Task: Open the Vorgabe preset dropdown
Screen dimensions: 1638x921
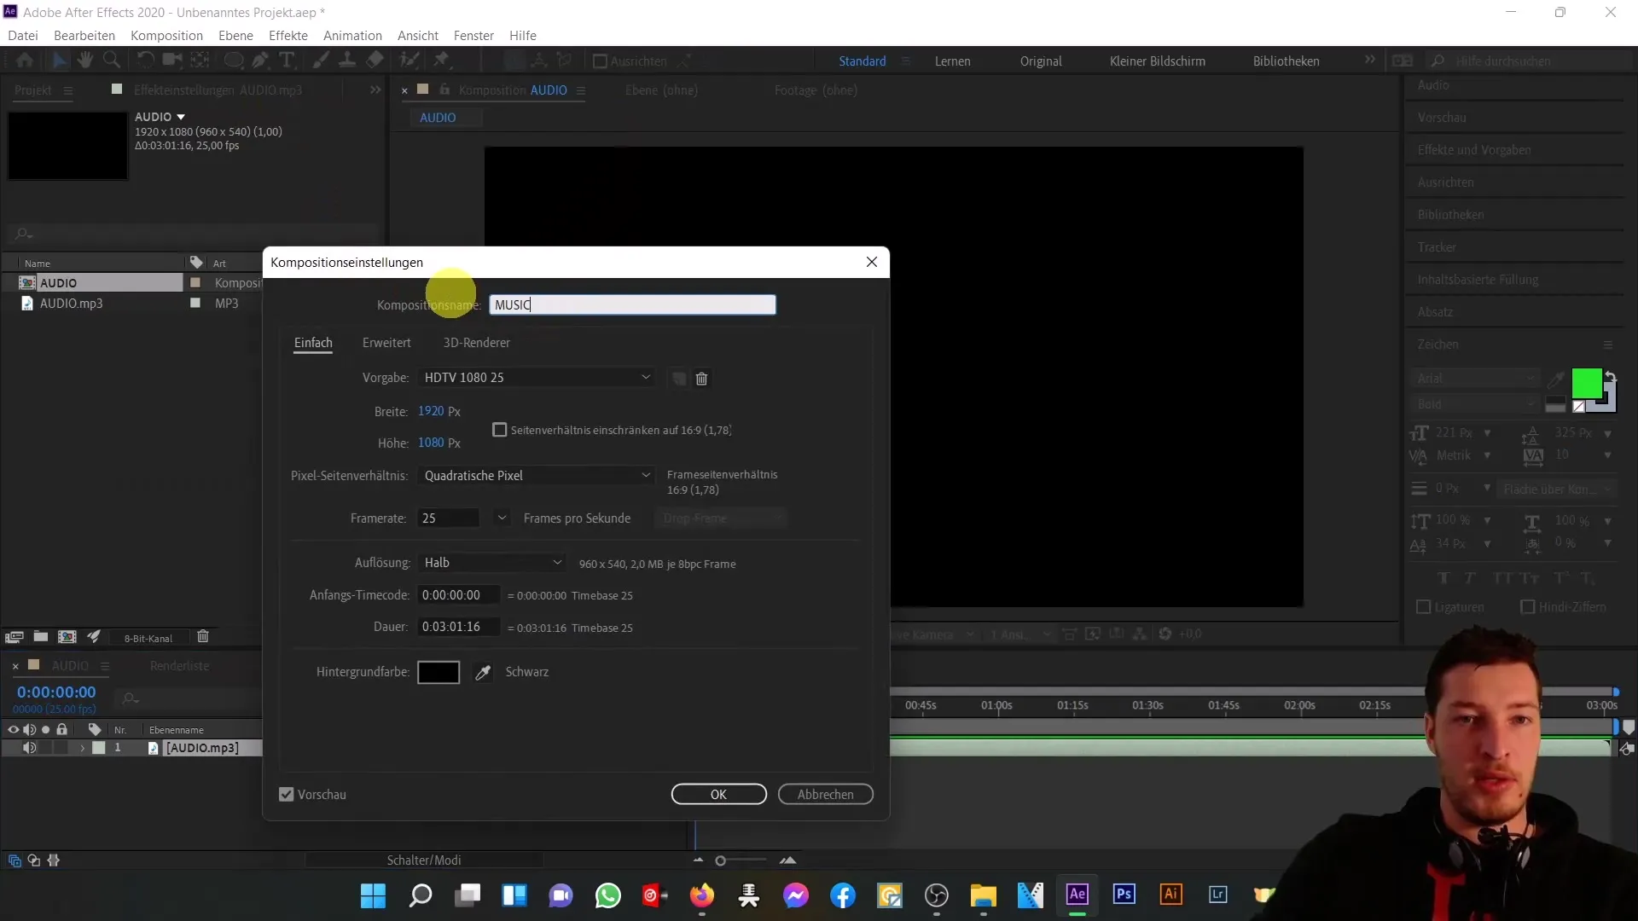Action: point(537,378)
